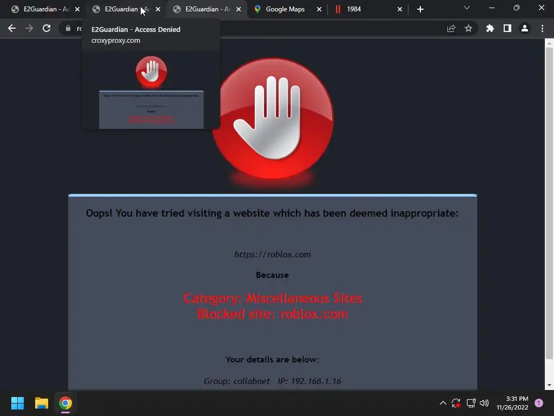The image size is (554, 416).
Task: Click the blocked URL https://roblox.com
Action: pos(273,255)
